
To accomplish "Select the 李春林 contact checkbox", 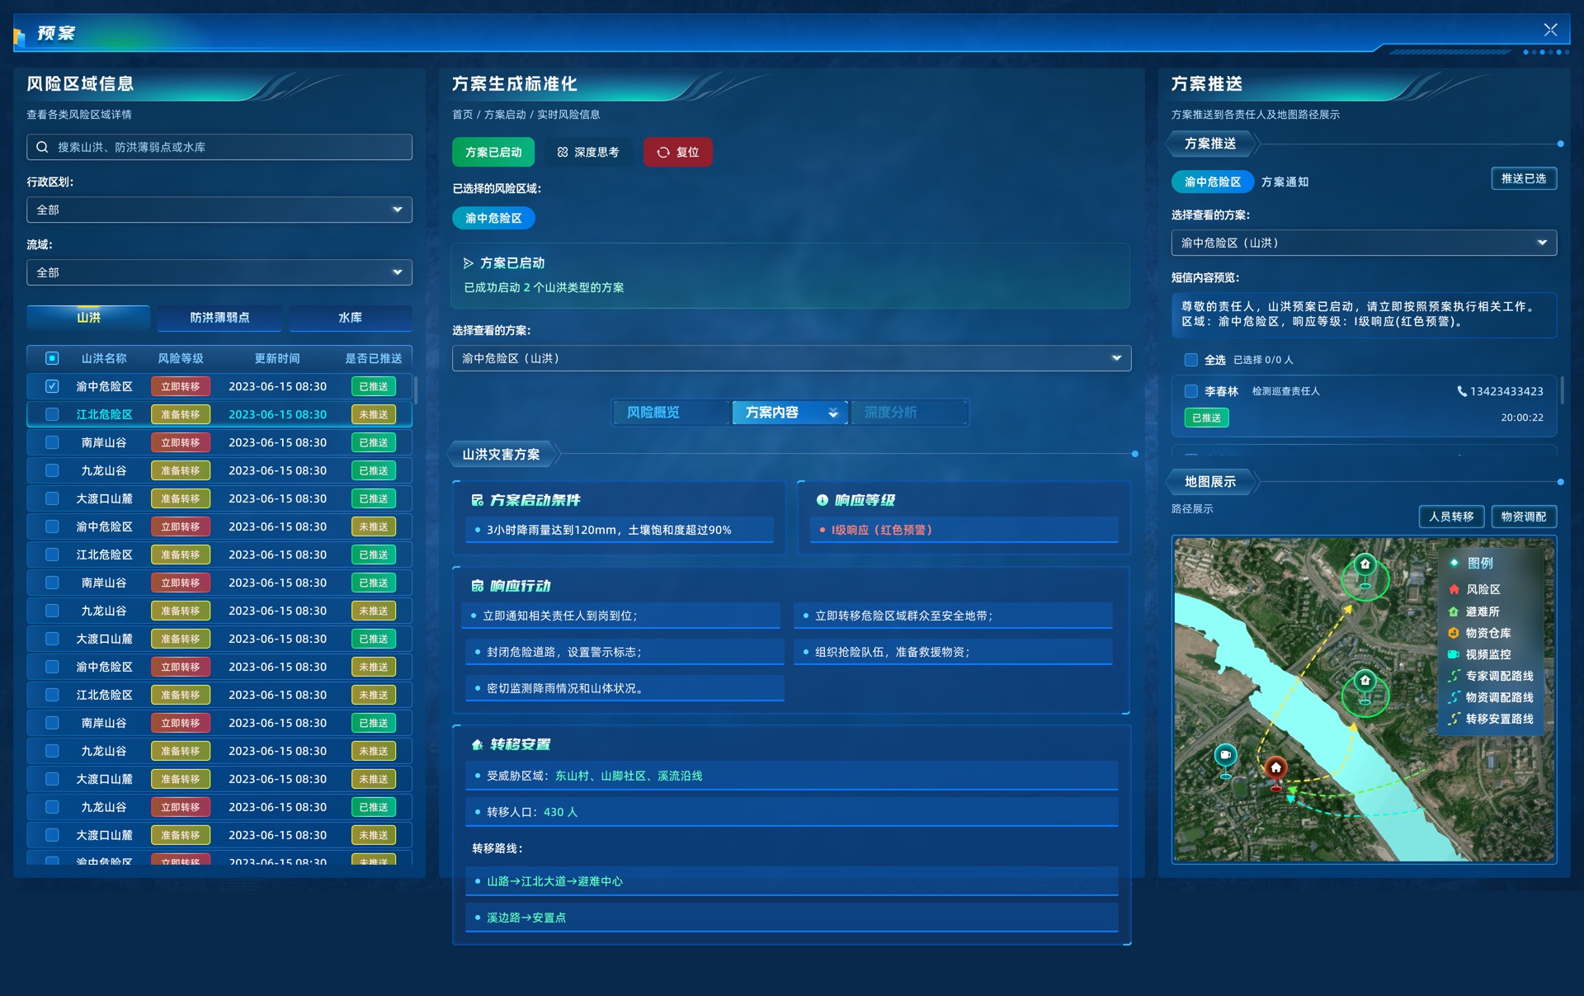I will (1191, 391).
